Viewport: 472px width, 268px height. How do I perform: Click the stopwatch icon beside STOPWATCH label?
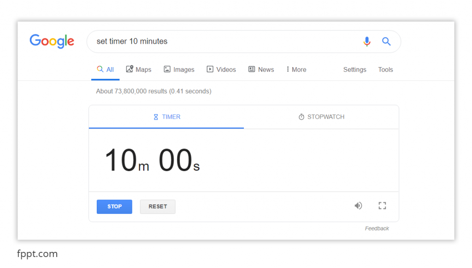301,117
